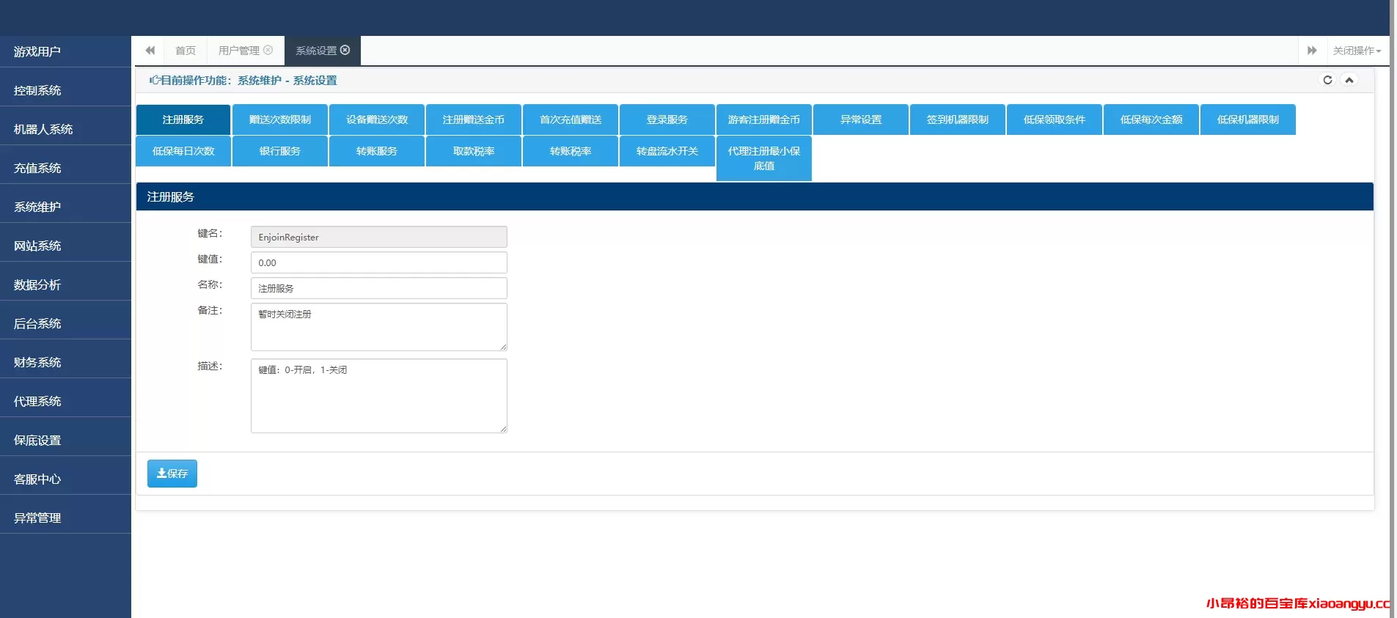Switch to the 首页 tab
The height and width of the screenshot is (618, 1397).
pyautogui.click(x=186, y=51)
